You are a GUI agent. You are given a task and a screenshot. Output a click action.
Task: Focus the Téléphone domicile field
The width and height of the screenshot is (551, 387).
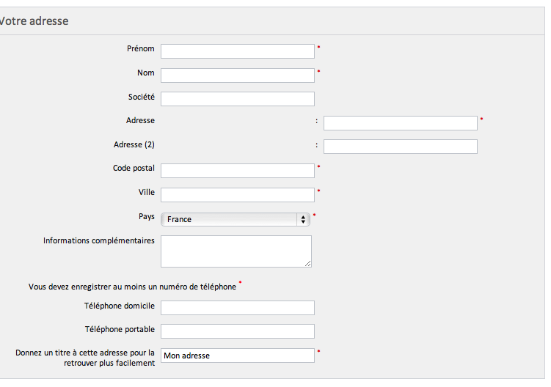tap(238, 308)
